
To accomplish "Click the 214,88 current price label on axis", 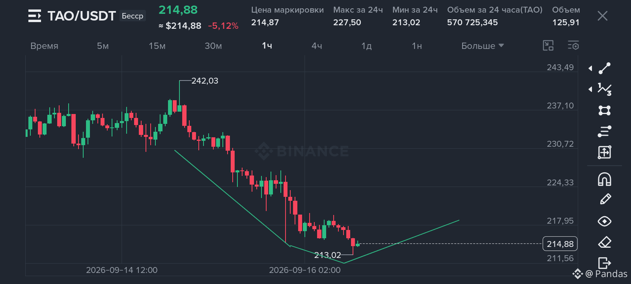I will 560,244.
